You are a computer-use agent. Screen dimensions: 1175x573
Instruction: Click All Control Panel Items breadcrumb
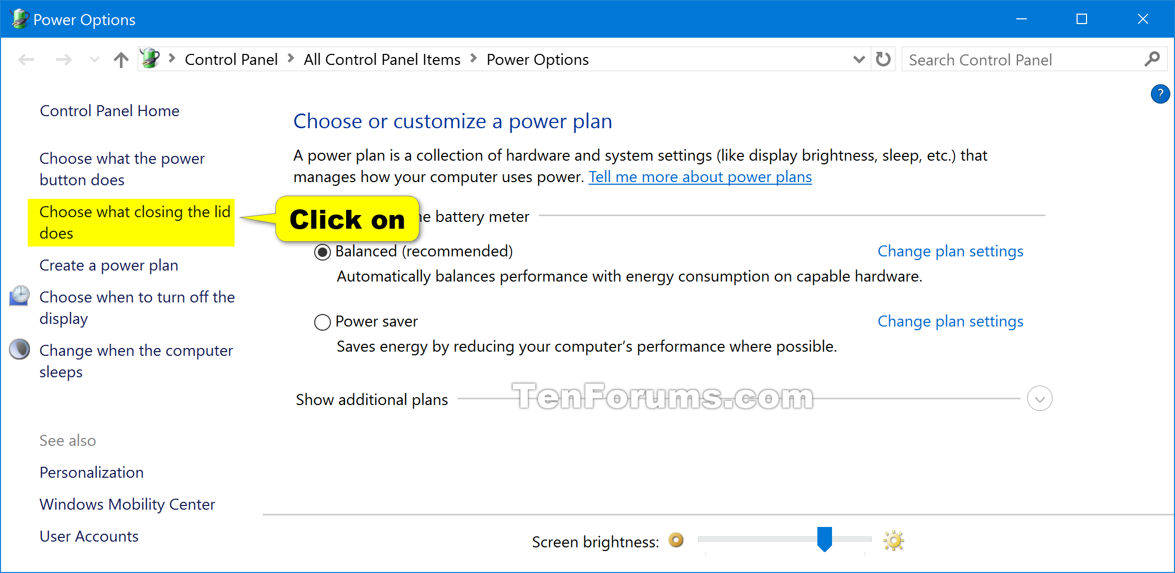(382, 60)
